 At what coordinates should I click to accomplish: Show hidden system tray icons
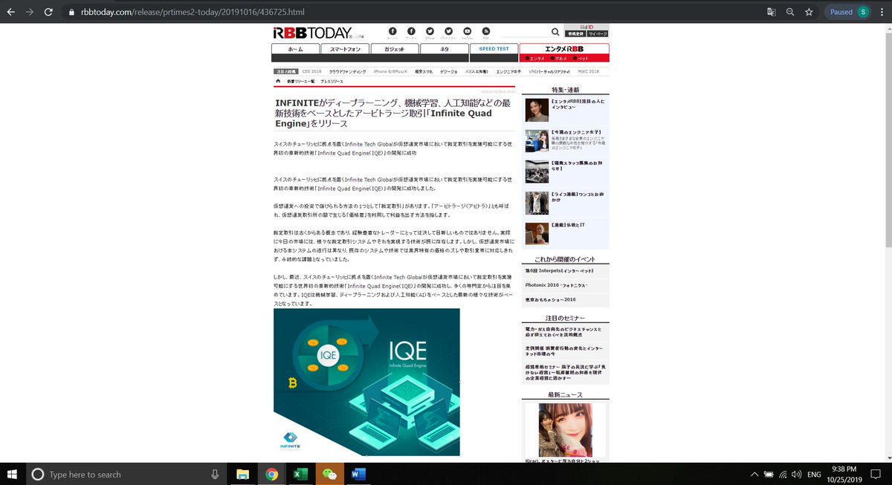tap(754, 474)
